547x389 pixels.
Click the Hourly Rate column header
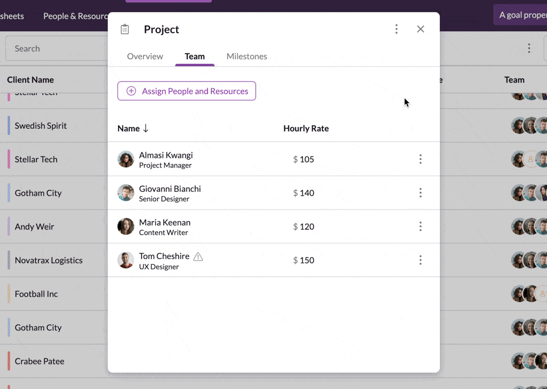pos(306,128)
